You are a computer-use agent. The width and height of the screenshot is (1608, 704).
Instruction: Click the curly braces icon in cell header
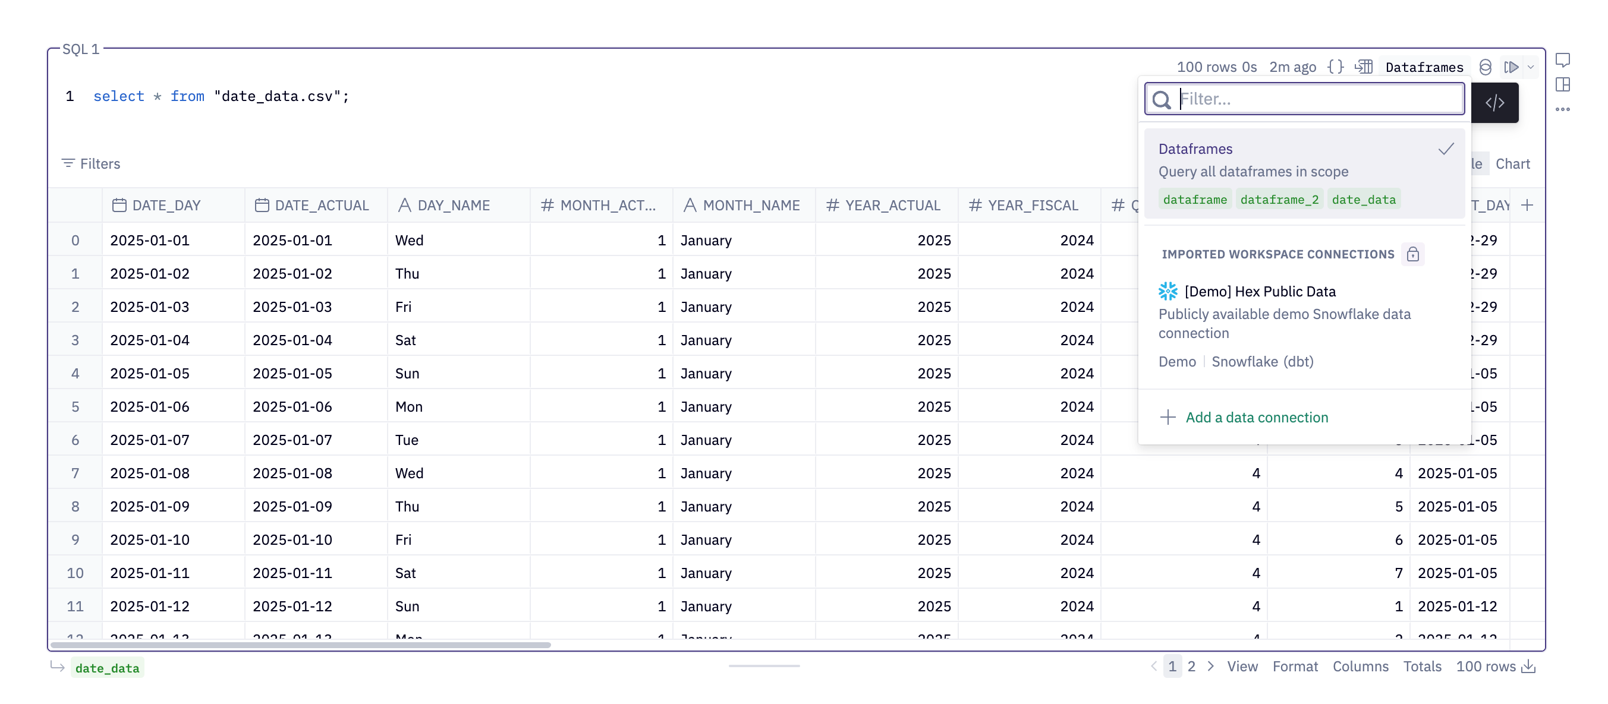[1335, 67]
